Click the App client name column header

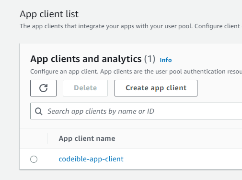87,138
